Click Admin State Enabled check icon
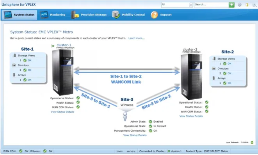The height and width of the screenshot is (155, 258). (x=150, y=122)
